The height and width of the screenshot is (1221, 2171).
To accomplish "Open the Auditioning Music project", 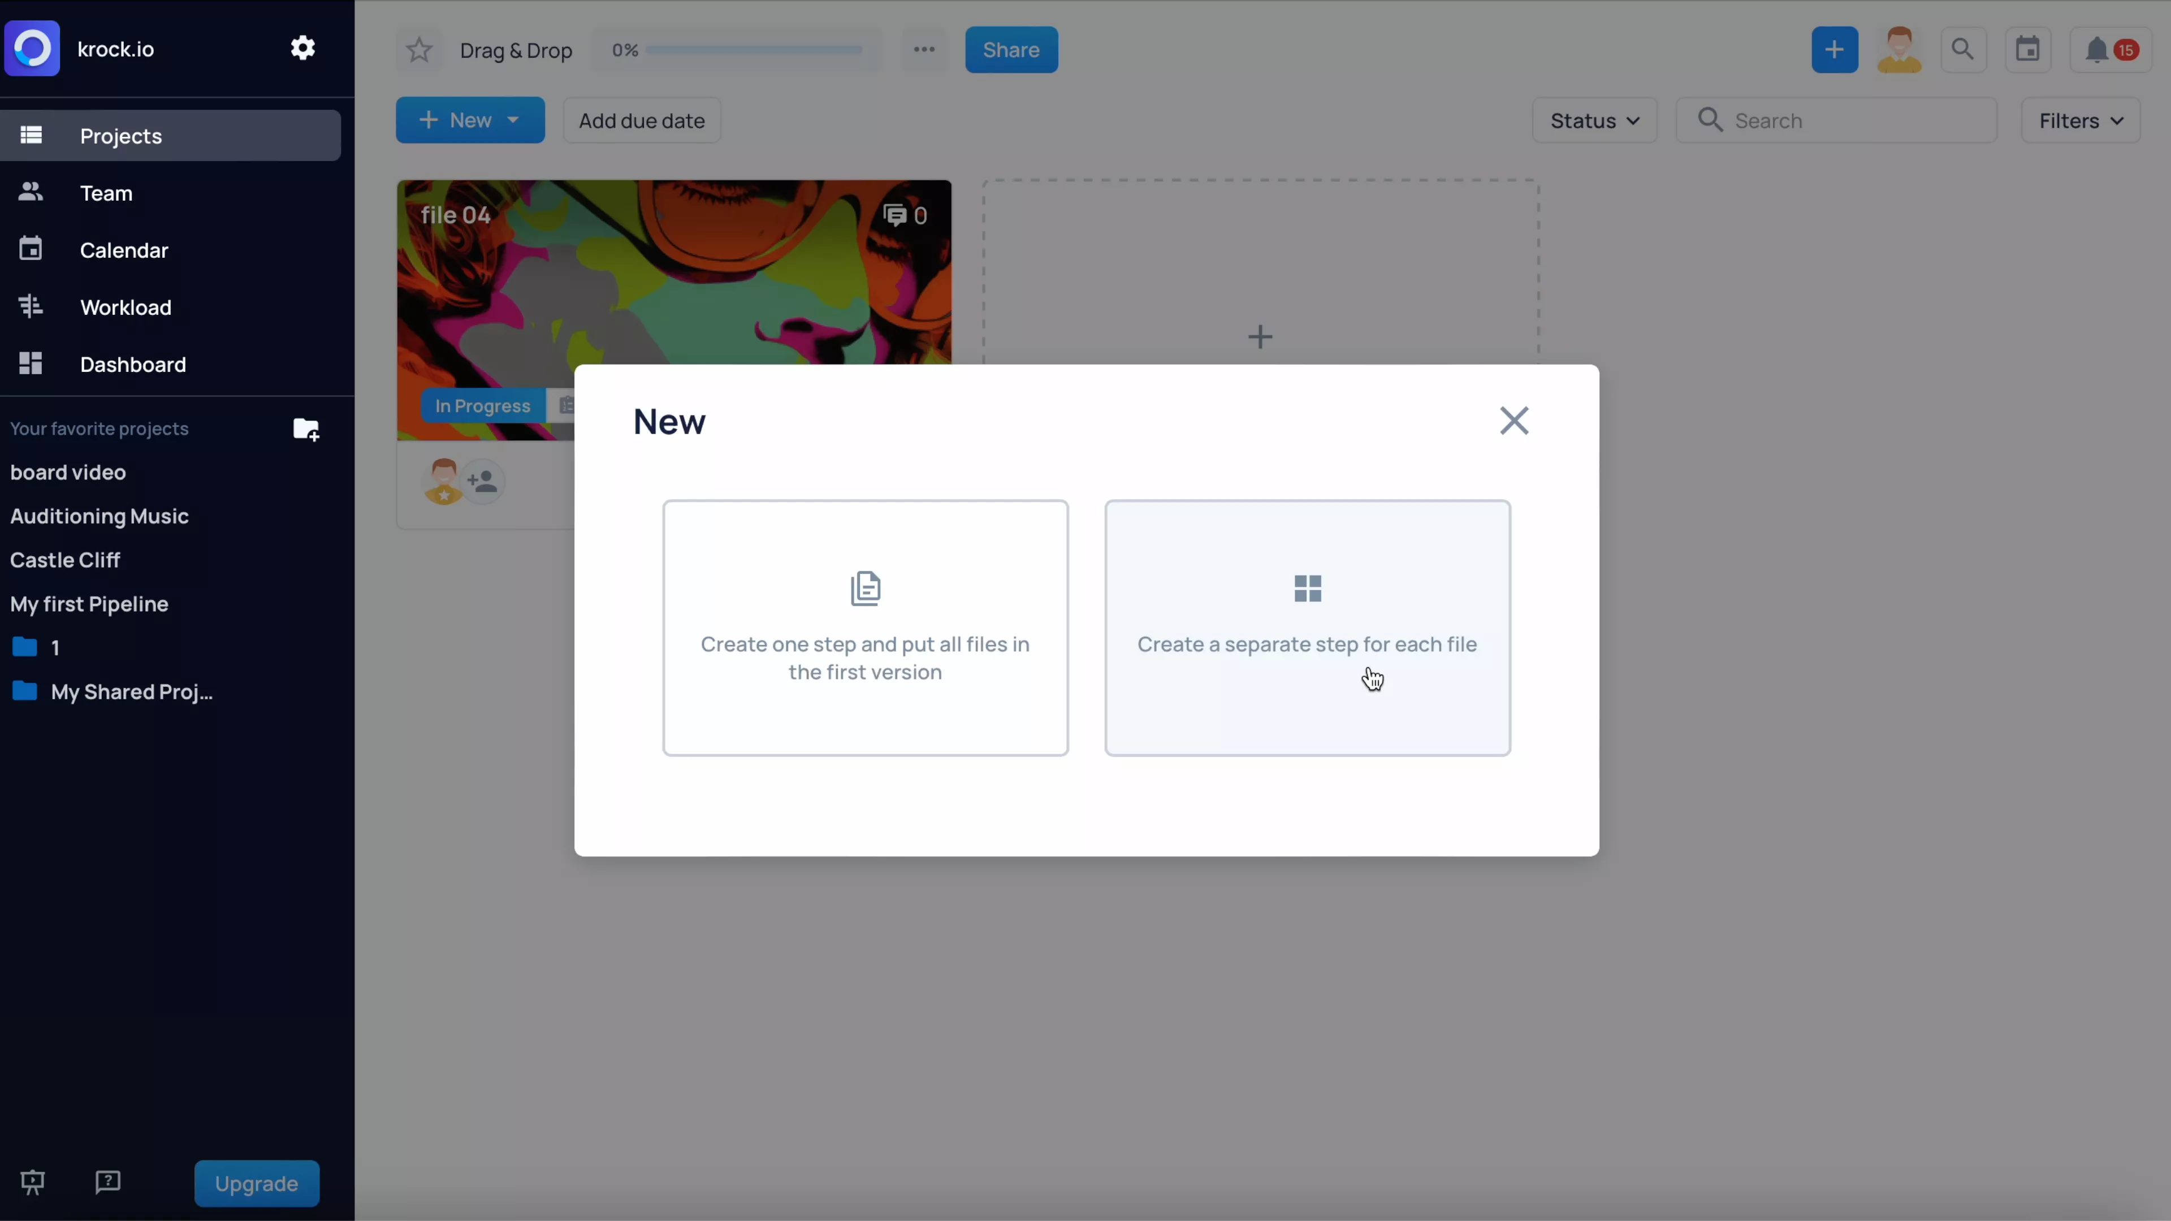I will pos(98,516).
